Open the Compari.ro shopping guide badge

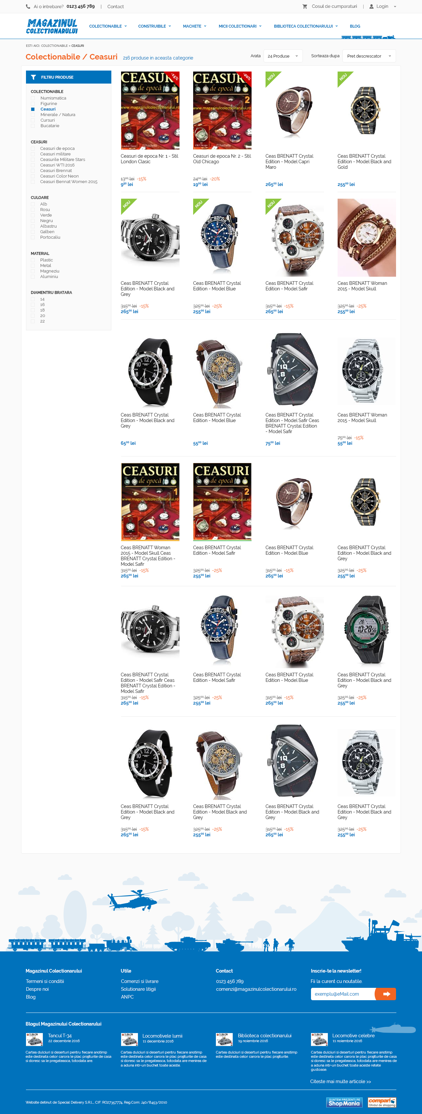click(x=382, y=1102)
